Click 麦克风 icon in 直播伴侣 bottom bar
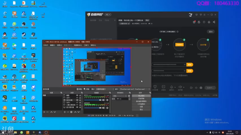The image size is (241, 135). [x=171, y=87]
